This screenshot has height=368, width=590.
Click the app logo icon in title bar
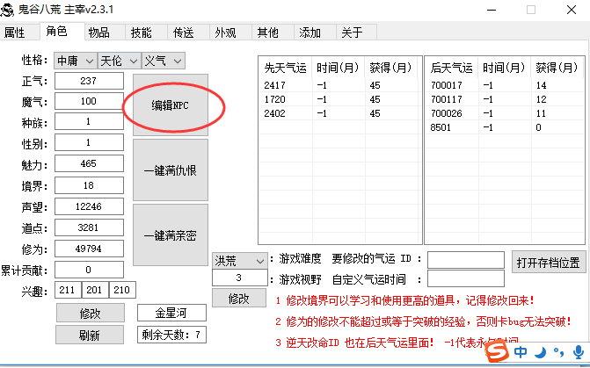pyautogui.click(x=7, y=10)
